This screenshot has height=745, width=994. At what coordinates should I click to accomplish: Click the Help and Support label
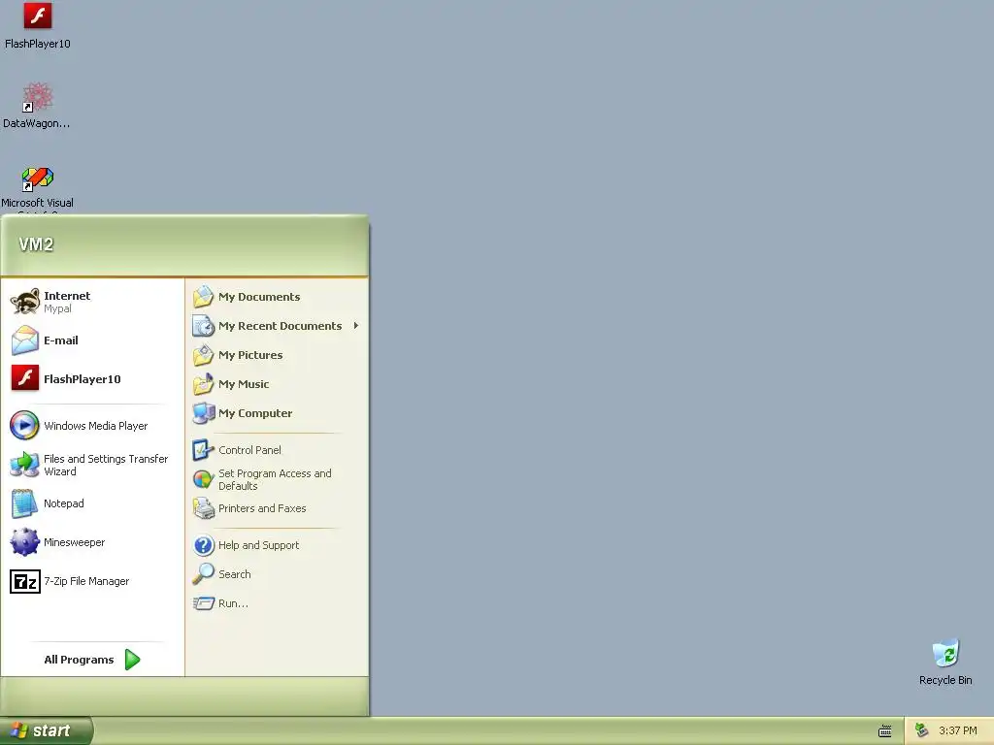coord(258,545)
